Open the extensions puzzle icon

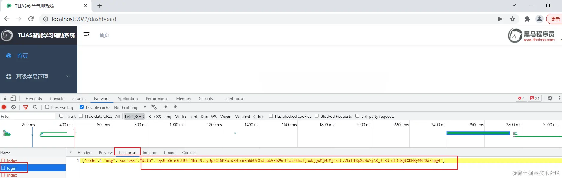527,19
